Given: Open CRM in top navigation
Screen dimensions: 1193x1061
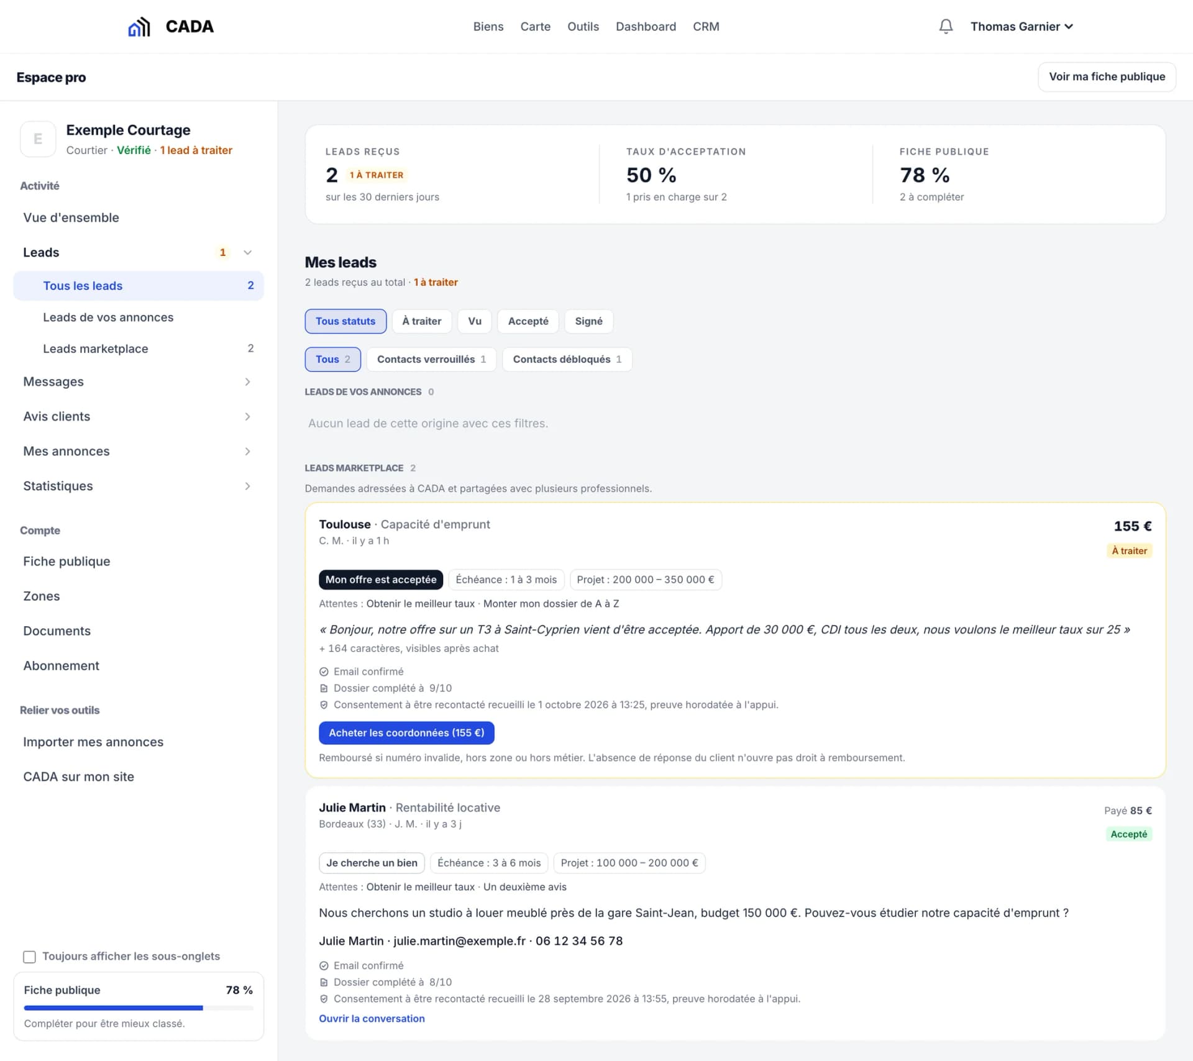Looking at the screenshot, I should (706, 27).
